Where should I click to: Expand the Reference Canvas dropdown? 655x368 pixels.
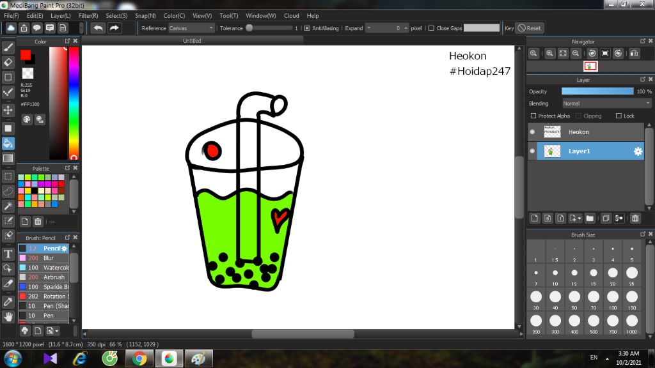point(191,28)
